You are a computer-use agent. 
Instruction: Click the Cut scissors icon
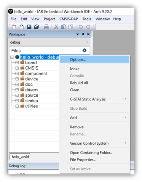56,27
